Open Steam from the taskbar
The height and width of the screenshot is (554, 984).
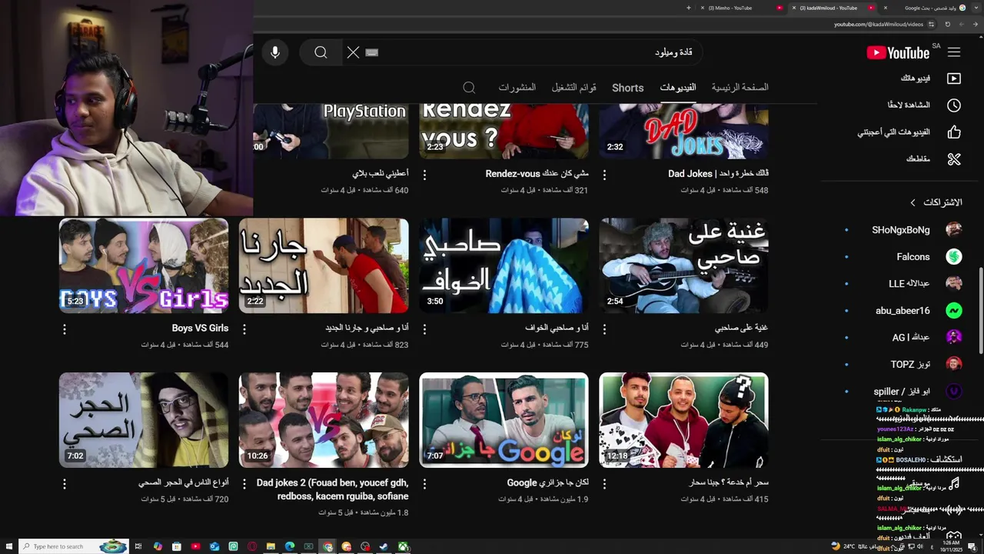pyautogui.click(x=384, y=546)
